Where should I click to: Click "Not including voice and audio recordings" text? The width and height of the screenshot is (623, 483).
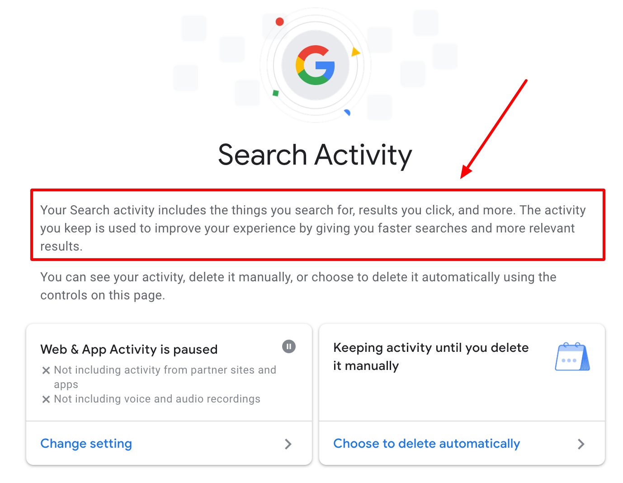157,399
